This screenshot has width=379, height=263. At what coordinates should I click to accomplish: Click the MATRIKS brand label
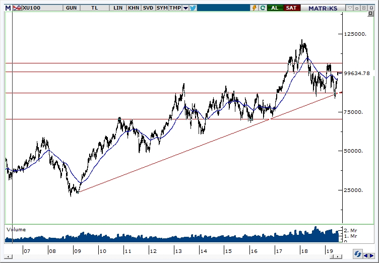[x=323, y=8]
